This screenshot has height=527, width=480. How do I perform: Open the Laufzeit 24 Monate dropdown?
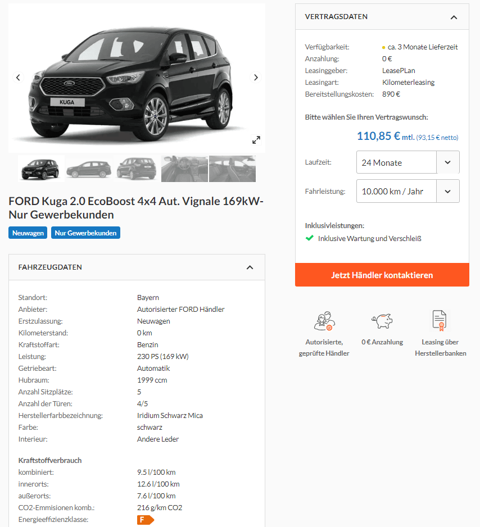point(407,162)
